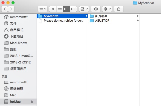Open the item arrangement dropdown
The width and height of the screenshot is (161, 106).
tap(84, 9)
